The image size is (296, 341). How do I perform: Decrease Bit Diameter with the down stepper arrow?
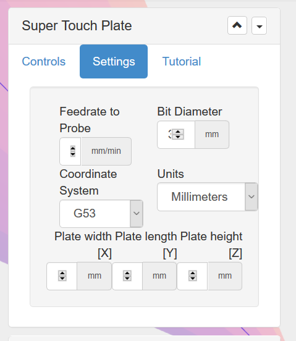[x=178, y=137]
